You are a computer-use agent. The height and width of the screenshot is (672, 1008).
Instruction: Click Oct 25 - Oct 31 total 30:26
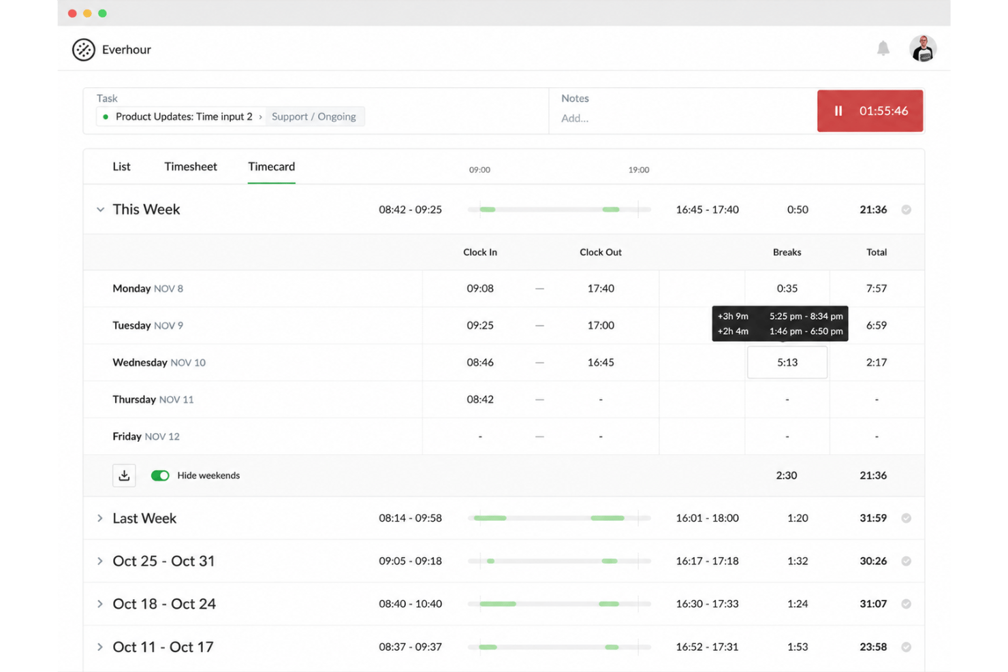tap(873, 561)
